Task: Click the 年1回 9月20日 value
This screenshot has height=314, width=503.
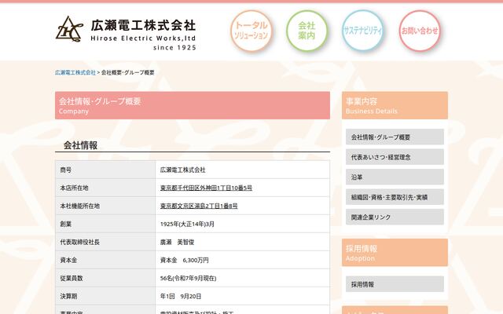Action: [x=181, y=296]
